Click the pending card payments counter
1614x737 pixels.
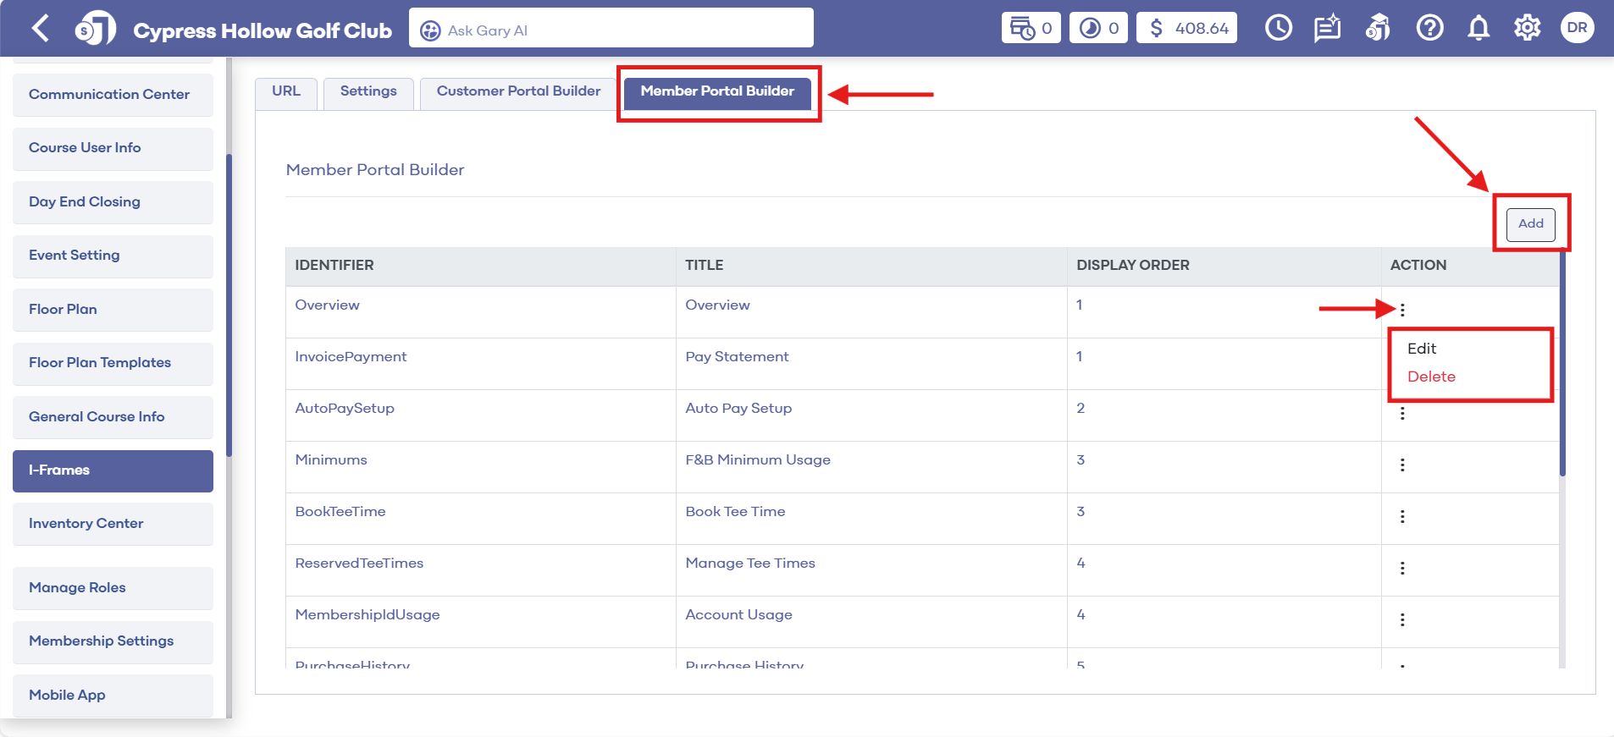[x=1031, y=29]
